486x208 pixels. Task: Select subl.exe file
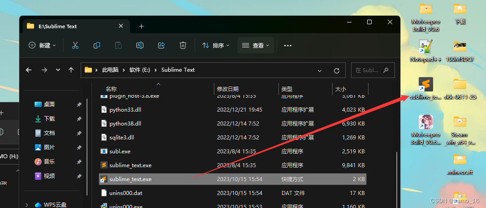click(x=232, y=152)
